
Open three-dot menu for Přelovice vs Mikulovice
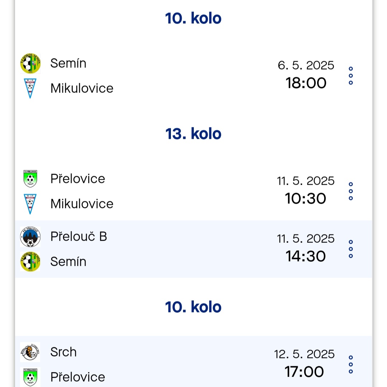(x=351, y=191)
